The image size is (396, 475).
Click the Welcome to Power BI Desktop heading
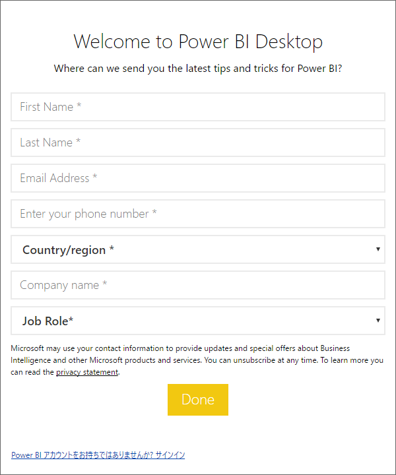(198, 42)
